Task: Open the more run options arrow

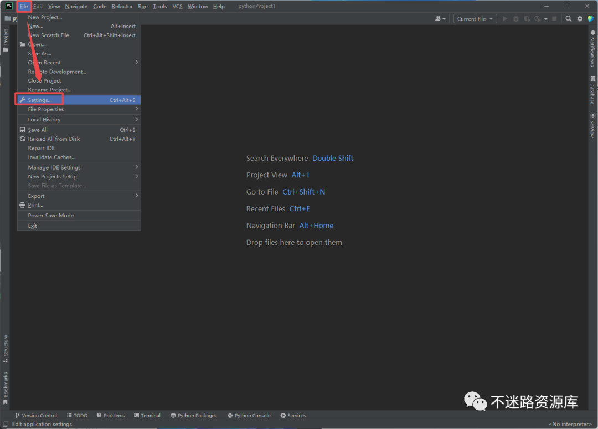Action: click(x=546, y=19)
